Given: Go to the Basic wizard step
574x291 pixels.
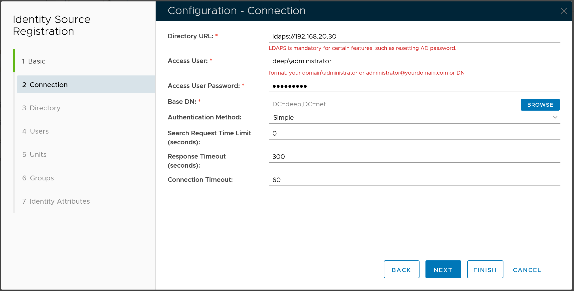Looking at the screenshot, I should coord(37,61).
